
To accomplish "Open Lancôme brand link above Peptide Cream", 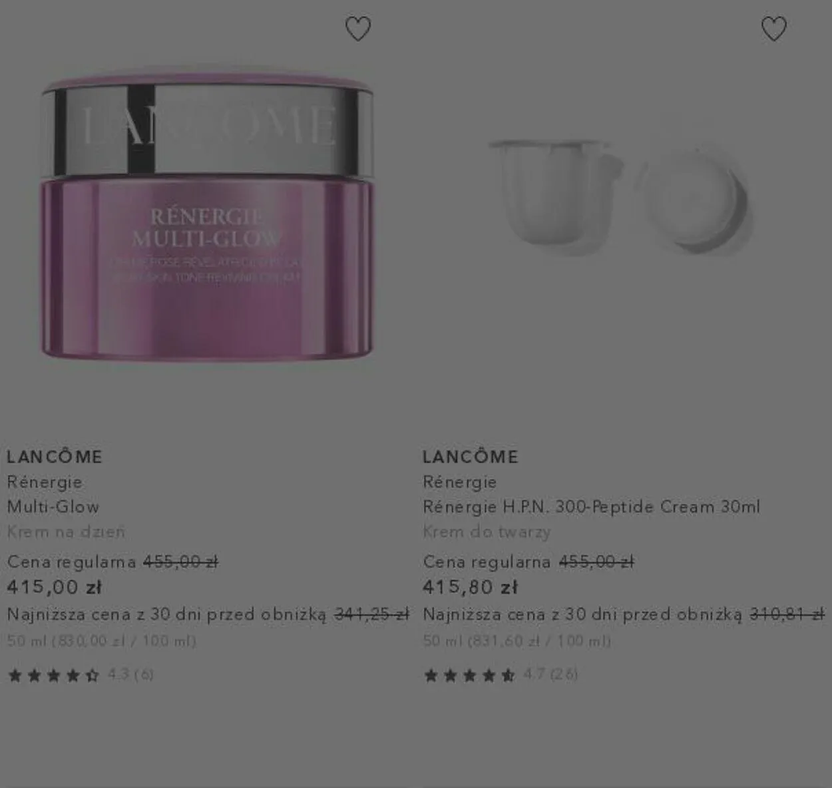I will click(470, 457).
